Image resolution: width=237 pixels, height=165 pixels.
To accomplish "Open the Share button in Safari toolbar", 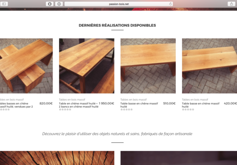I will (x=231, y=4).
